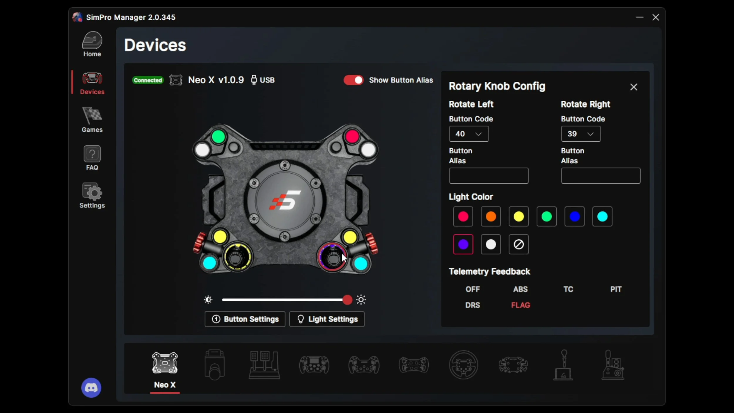The image size is (734, 413).
Task: Open the Home helmet icon in sidebar
Action: (x=92, y=44)
